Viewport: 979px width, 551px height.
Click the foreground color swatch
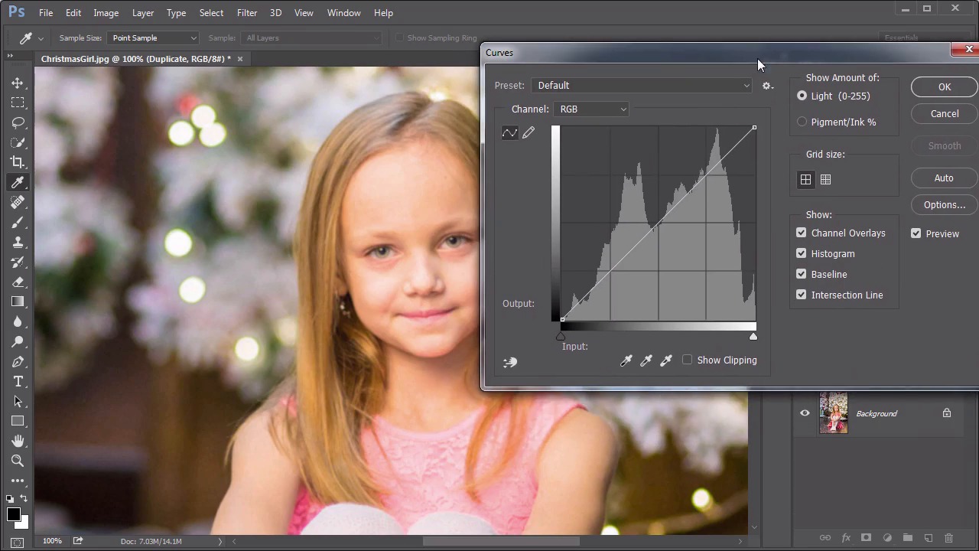pos(13,515)
